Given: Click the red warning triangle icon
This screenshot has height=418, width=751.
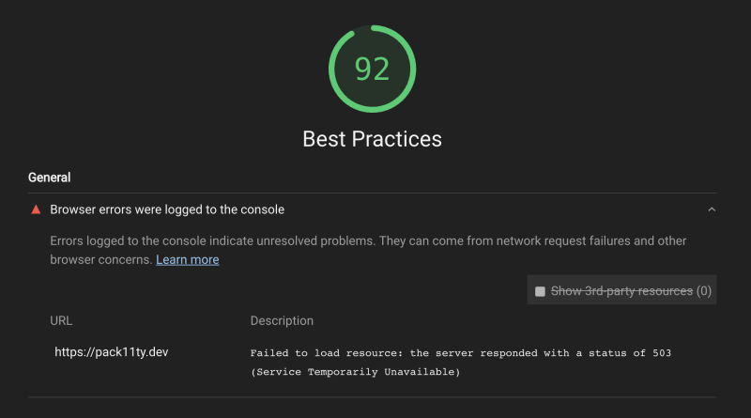Looking at the screenshot, I should (x=36, y=209).
